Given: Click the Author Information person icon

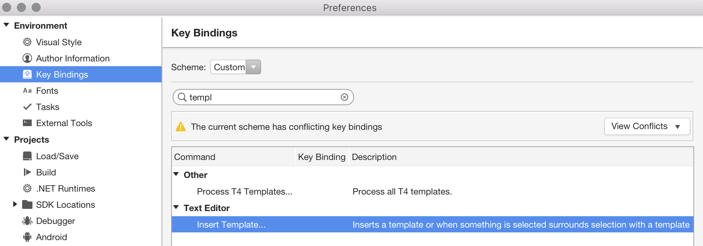Looking at the screenshot, I should coord(27,58).
